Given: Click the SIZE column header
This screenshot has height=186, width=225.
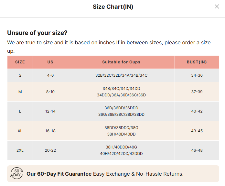Looking at the screenshot, I should (x=20, y=62).
